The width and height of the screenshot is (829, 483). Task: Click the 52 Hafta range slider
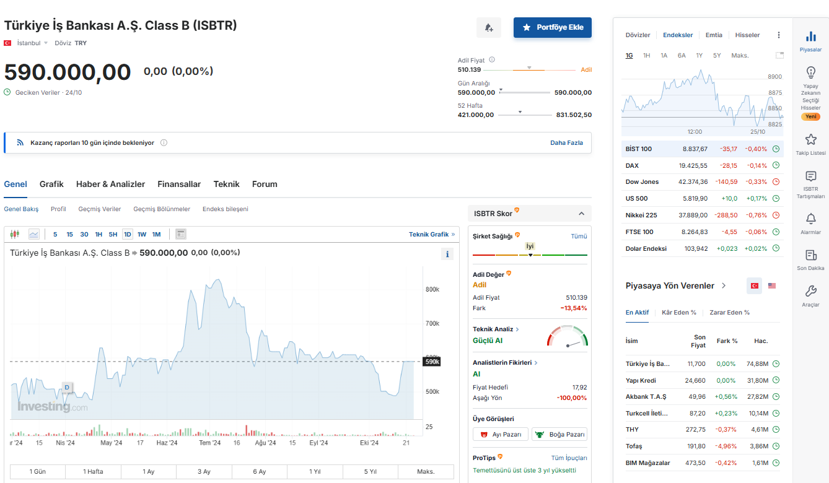(x=524, y=113)
